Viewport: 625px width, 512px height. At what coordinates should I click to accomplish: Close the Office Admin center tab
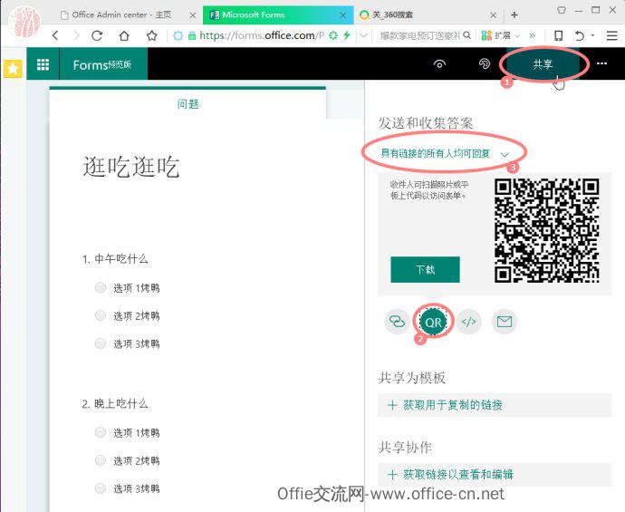point(193,15)
